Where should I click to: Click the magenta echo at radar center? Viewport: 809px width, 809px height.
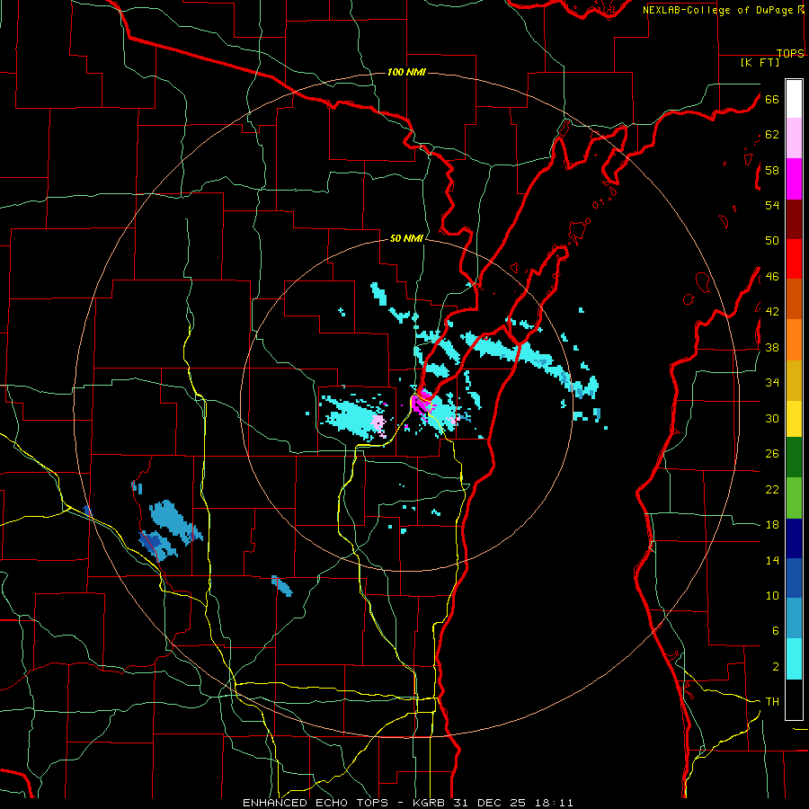(422, 403)
